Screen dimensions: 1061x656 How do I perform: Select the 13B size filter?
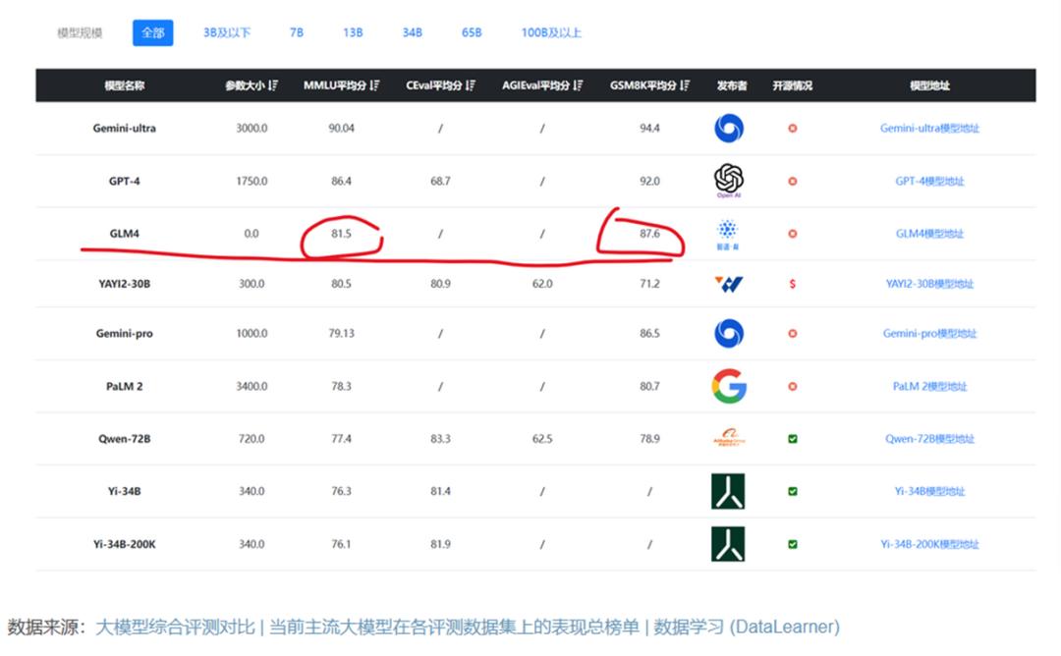coord(353,32)
